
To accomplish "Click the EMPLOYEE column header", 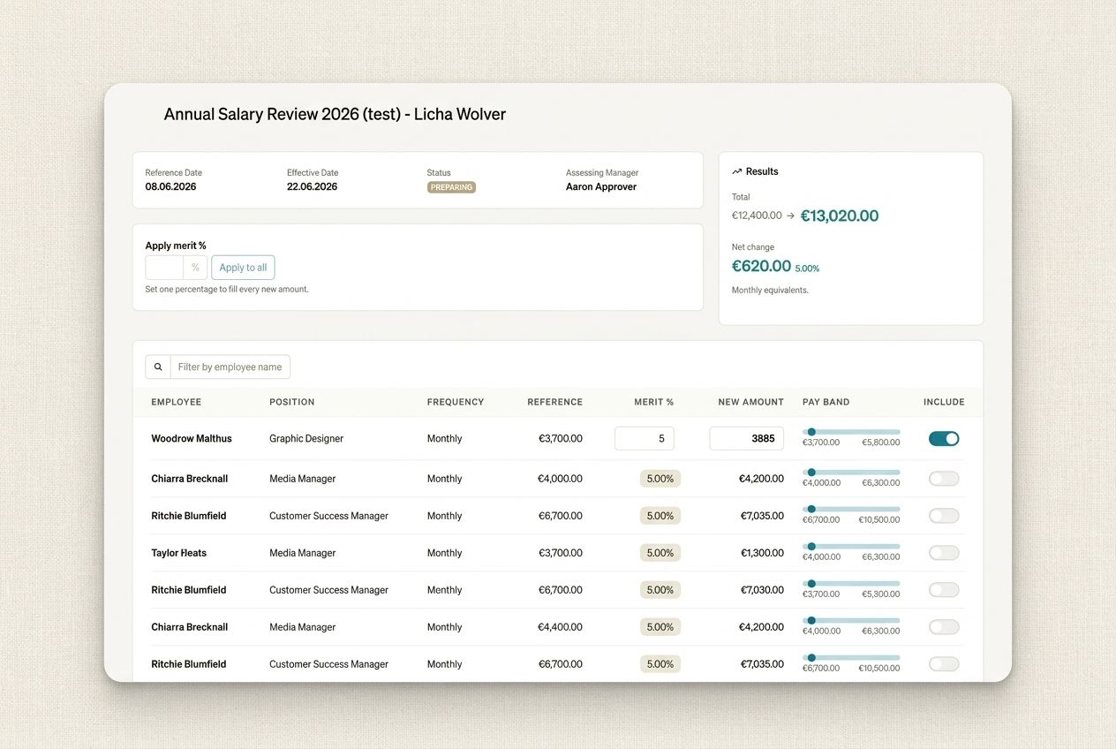I will click(177, 402).
